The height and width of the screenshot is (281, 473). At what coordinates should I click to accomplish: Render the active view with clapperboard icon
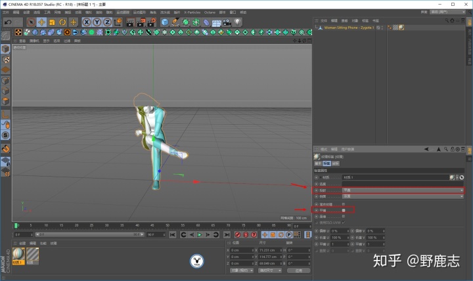point(130,22)
